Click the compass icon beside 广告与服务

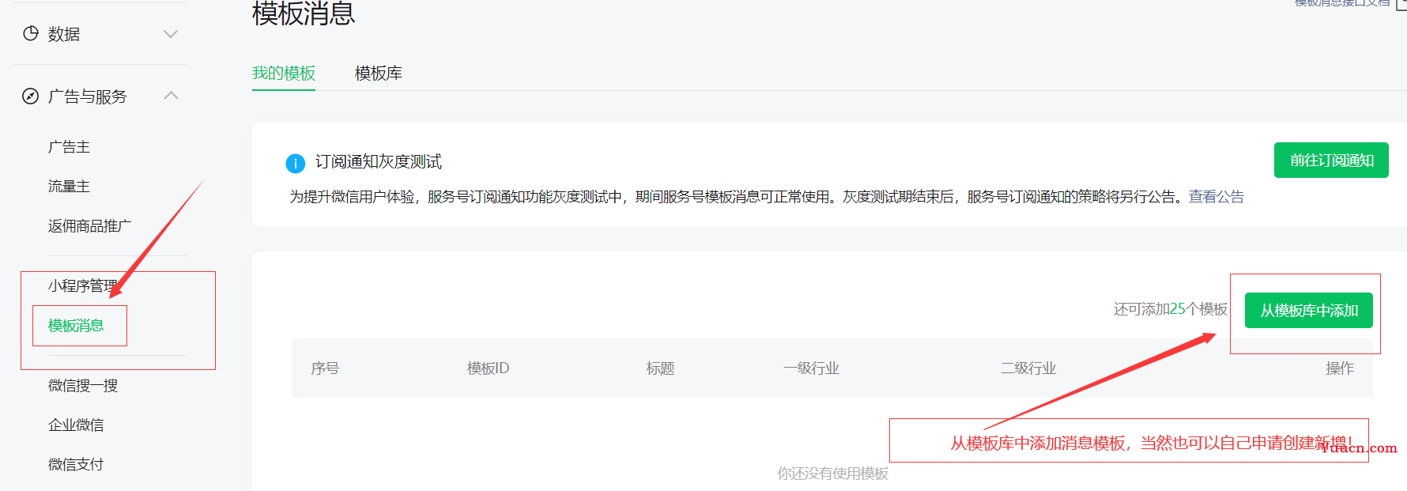click(x=31, y=96)
